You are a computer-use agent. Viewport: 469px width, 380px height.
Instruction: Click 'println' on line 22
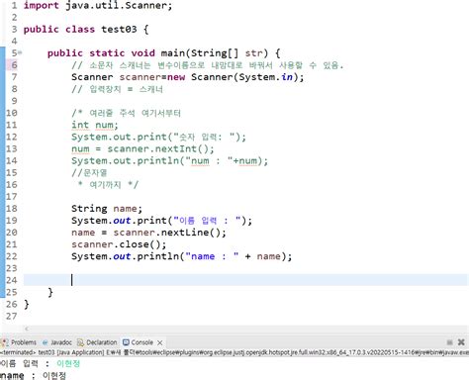157,256
